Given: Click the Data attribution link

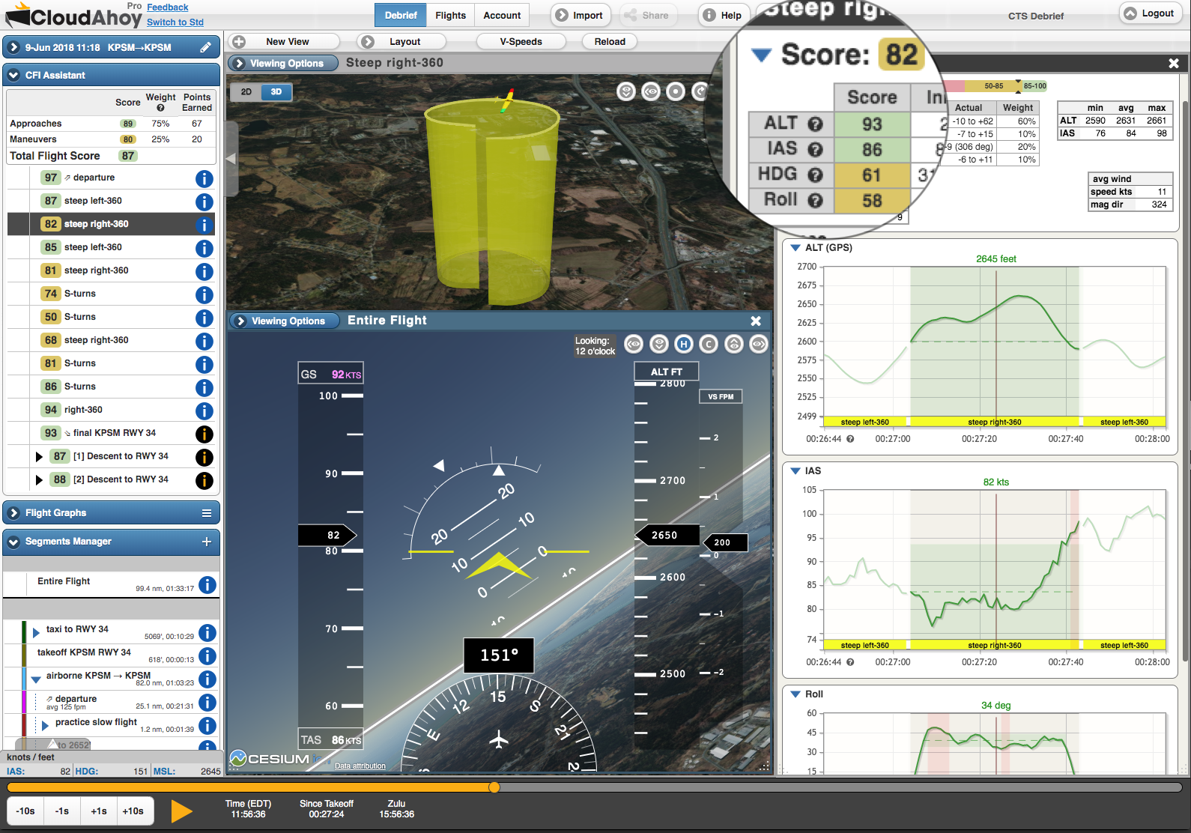Looking at the screenshot, I should pyautogui.click(x=360, y=766).
